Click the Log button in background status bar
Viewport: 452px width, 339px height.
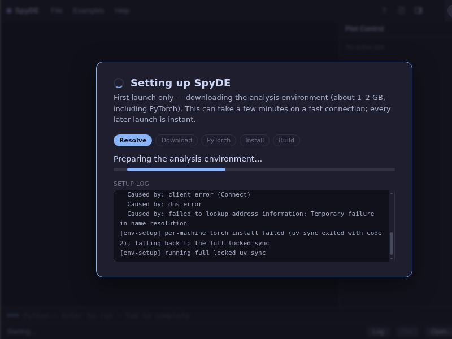pos(377,332)
